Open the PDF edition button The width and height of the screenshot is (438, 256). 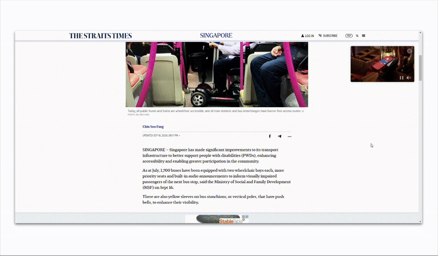pyautogui.click(x=349, y=36)
